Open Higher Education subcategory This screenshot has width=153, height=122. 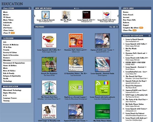click(10, 93)
